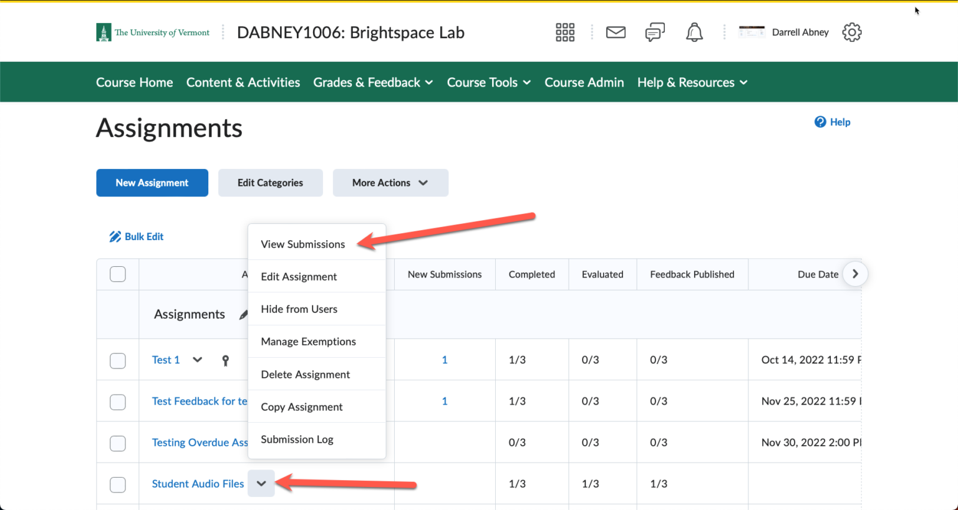Open the More Actions dropdown
The height and width of the screenshot is (510, 958).
point(390,183)
